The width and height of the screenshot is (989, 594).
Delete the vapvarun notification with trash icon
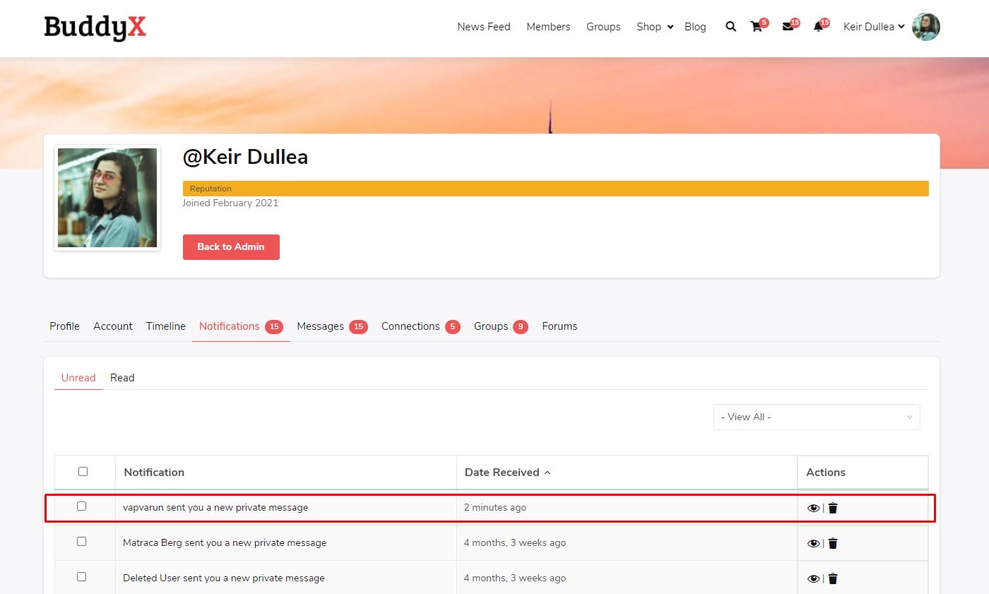(x=833, y=508)
